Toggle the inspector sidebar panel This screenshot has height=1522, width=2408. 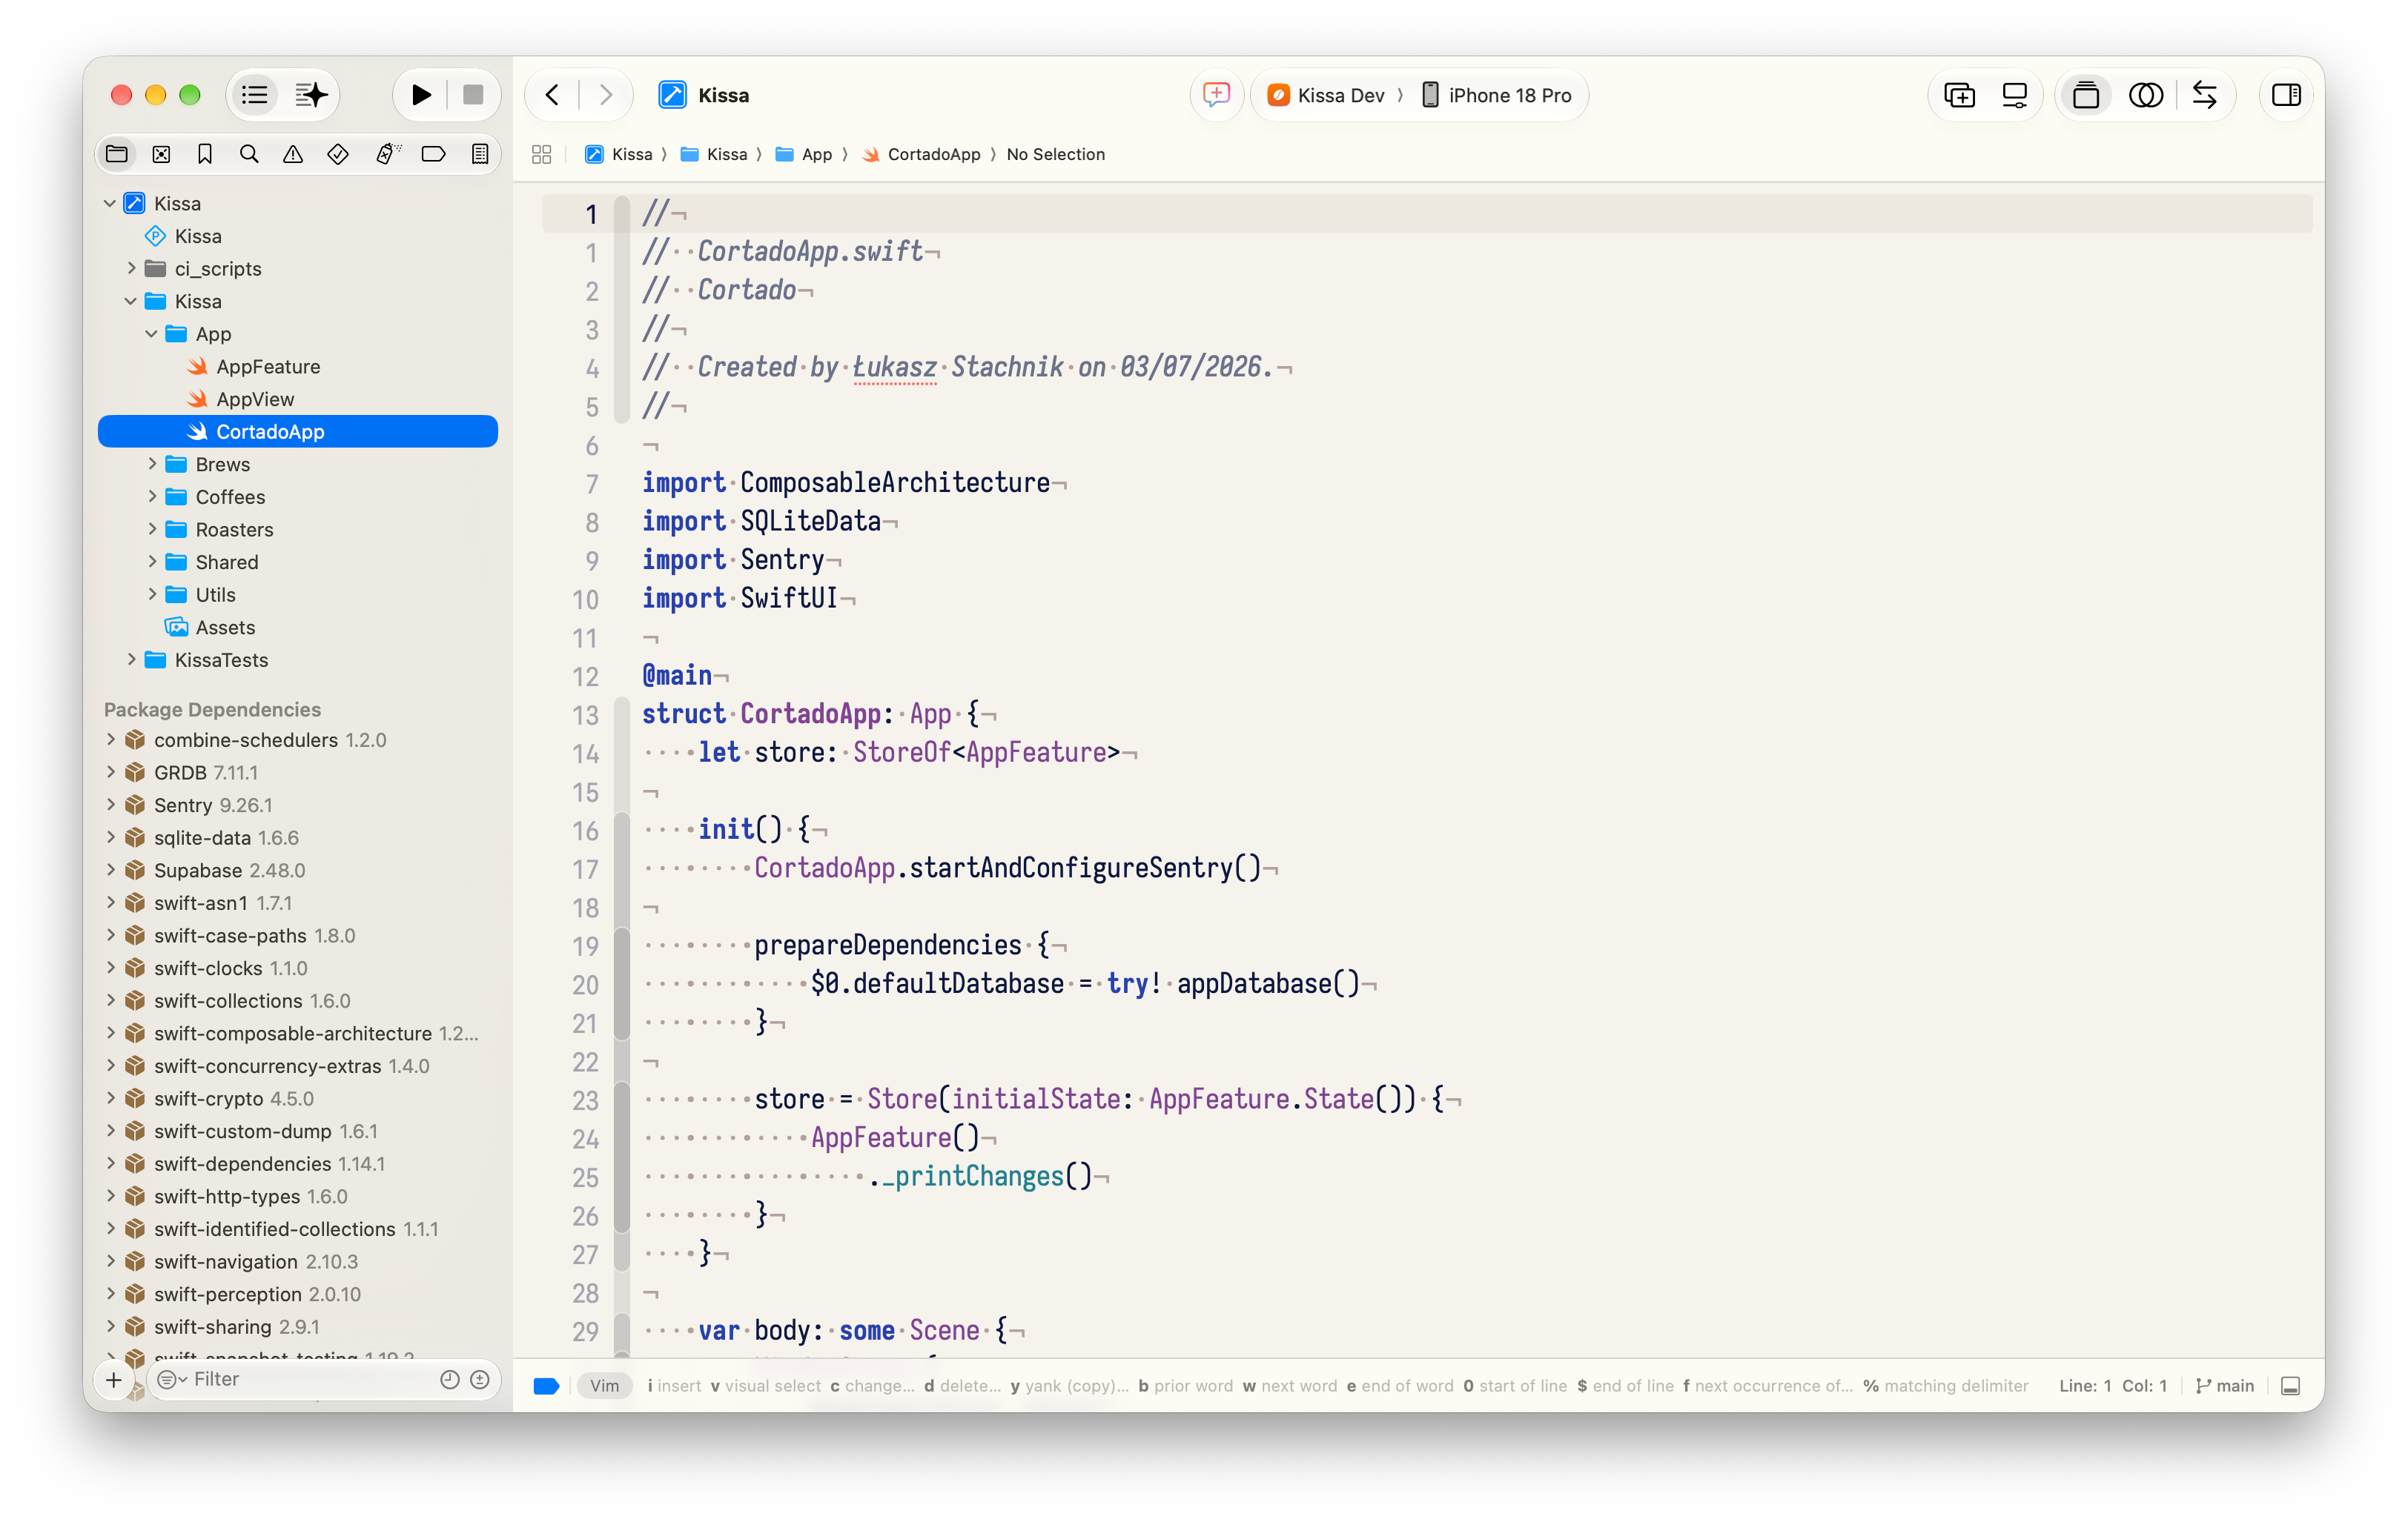coord(2286,95)
